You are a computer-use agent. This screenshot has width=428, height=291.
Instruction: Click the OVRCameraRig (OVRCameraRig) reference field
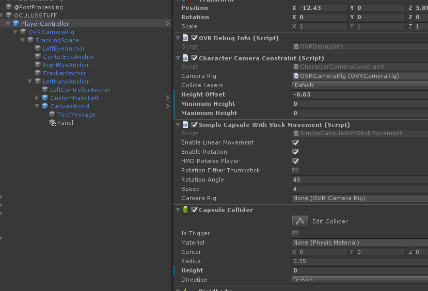360,76
